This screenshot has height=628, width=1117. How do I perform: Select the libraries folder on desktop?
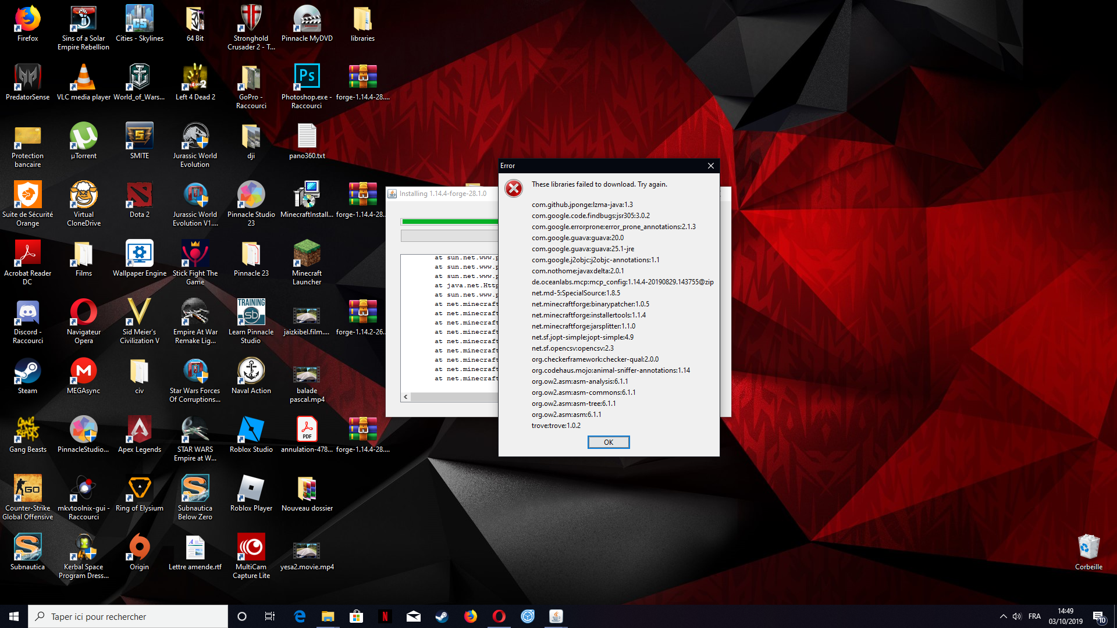coord(362,24)
